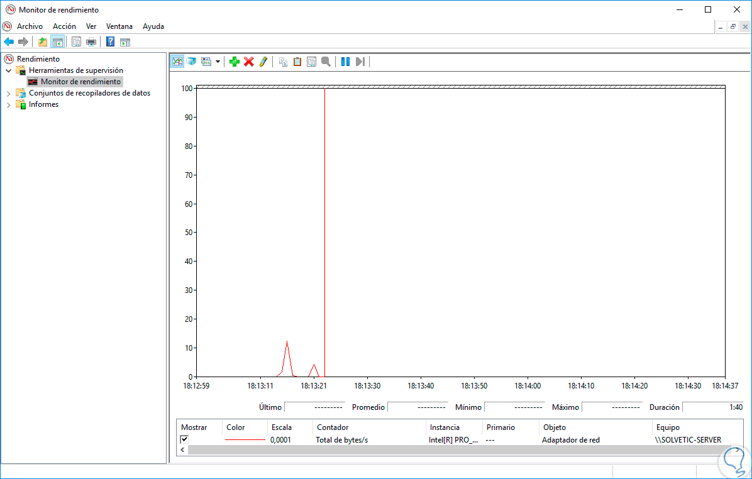Uncheck the Mostrar checkbox for Total de bytes/s

[184, 439]
